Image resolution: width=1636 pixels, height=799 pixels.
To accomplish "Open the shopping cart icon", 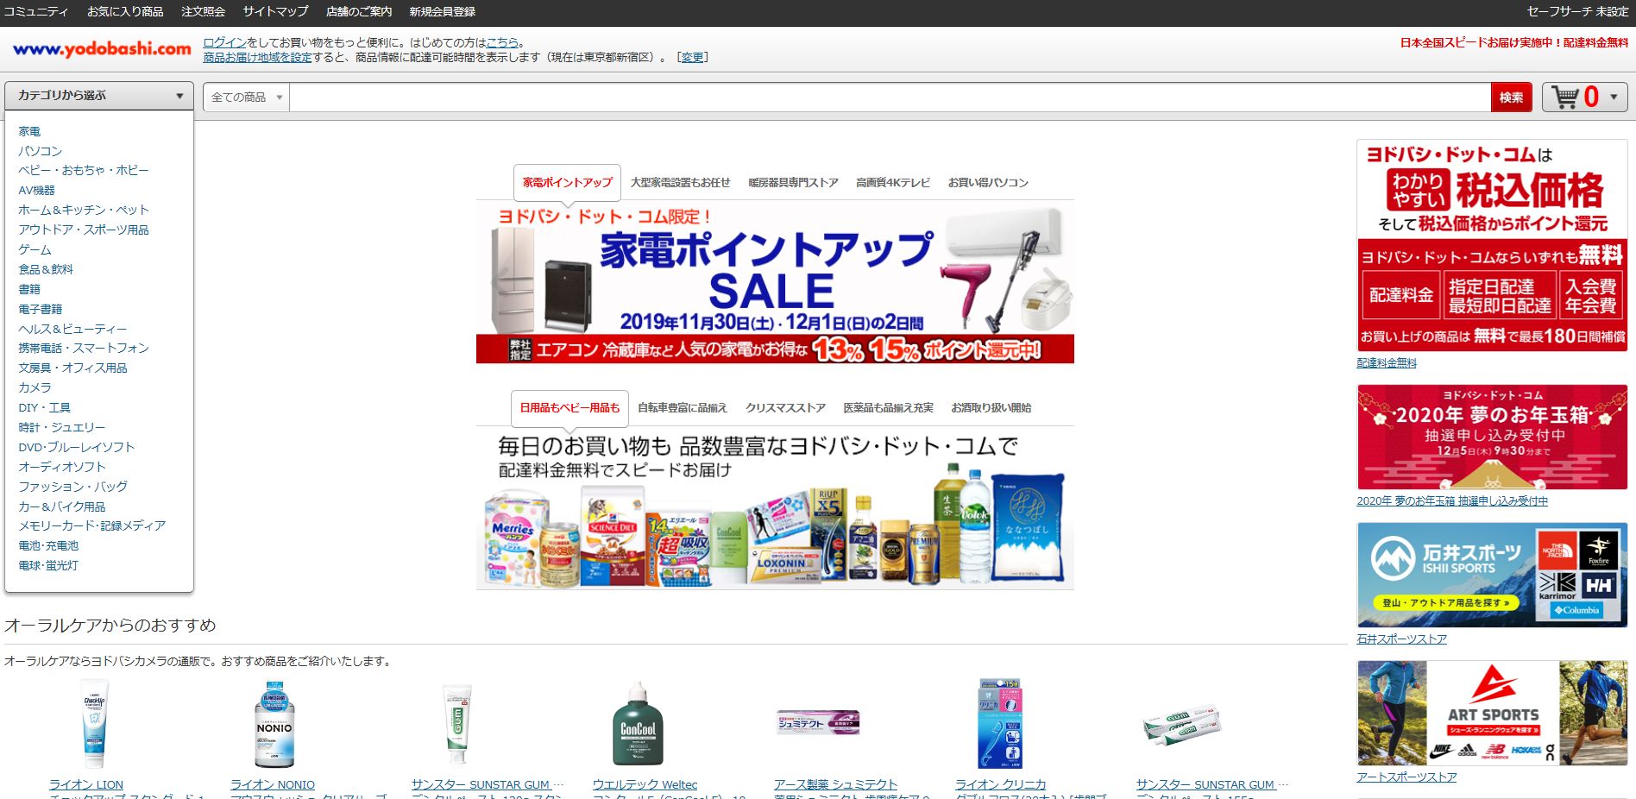I will click(1565, 97).
